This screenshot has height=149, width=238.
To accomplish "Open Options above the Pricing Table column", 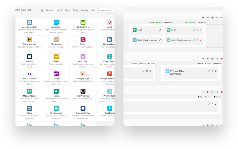I will 217,64.
